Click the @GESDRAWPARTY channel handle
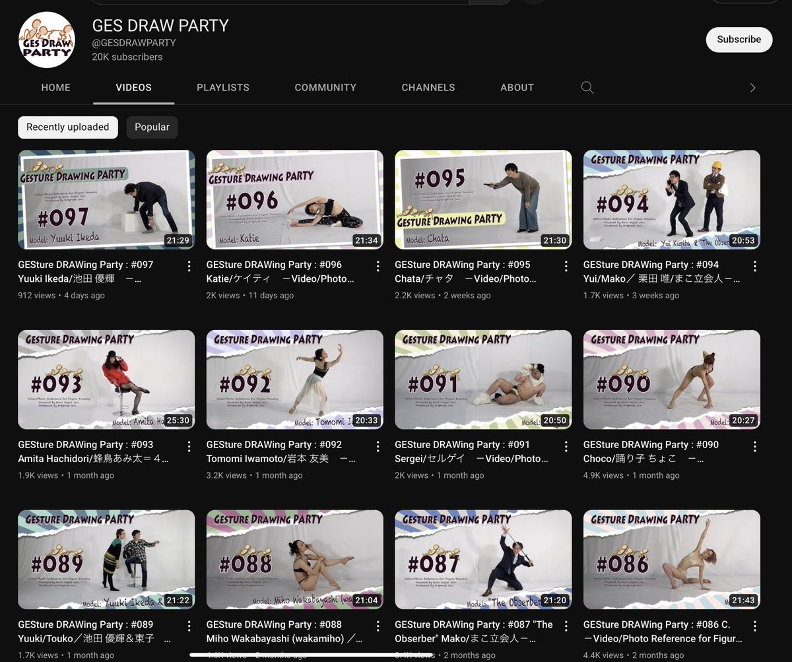The image size is (792, 662). [x=134, y=43]
